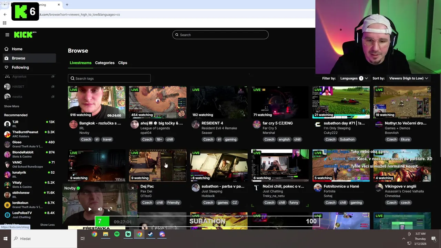
Task: Open Gioso channel avatar
Action: pos(7,144)
